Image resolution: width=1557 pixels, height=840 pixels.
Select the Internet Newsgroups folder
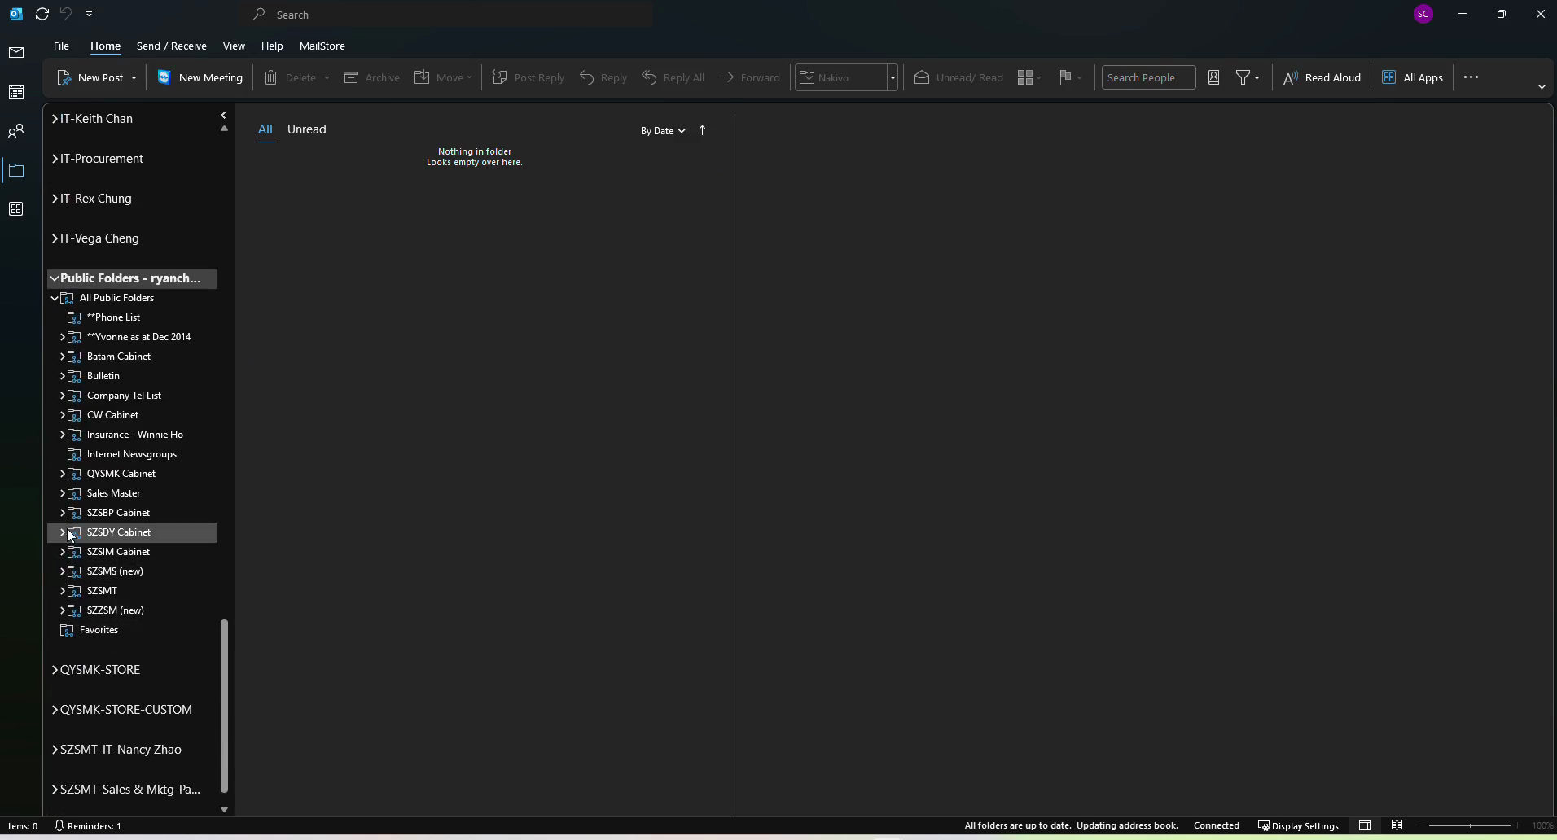[132, 454]
